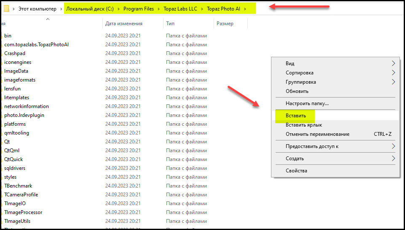Open Topaz Labs LLC breadcrumb
This screenshot has height=230, width=405.
coord(180,9)
